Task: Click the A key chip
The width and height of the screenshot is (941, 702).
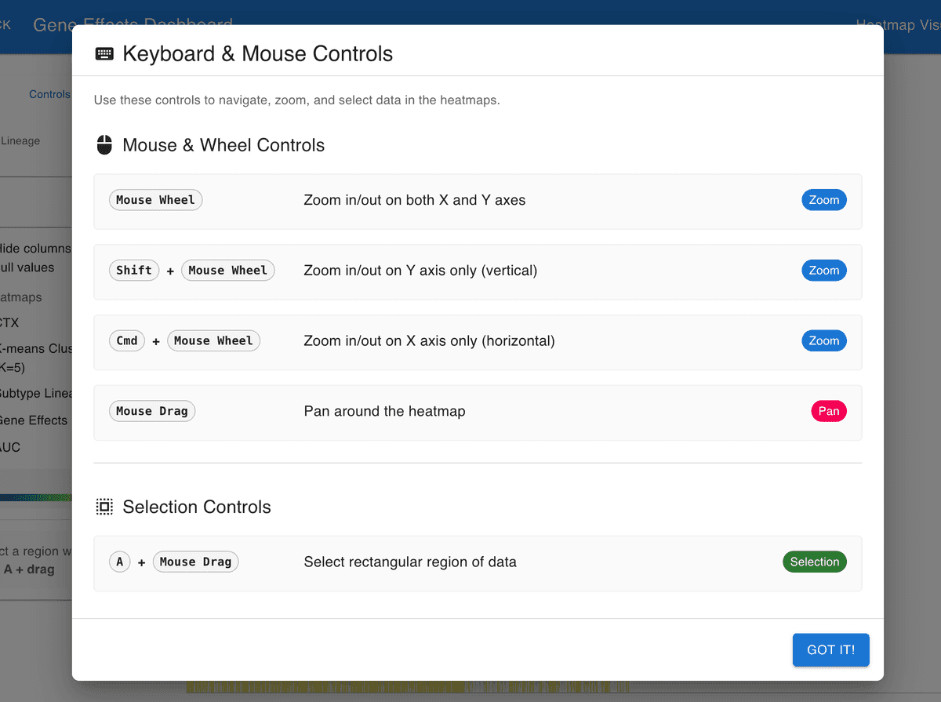Action: [x=119, y=562]
